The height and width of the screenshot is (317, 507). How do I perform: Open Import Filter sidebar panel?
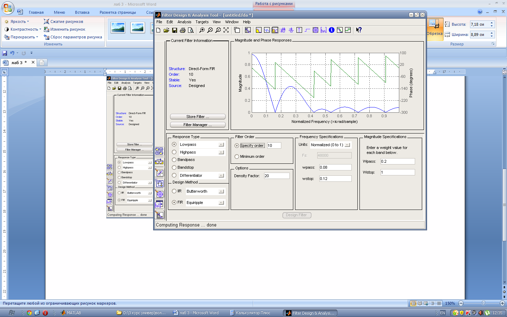159,204
